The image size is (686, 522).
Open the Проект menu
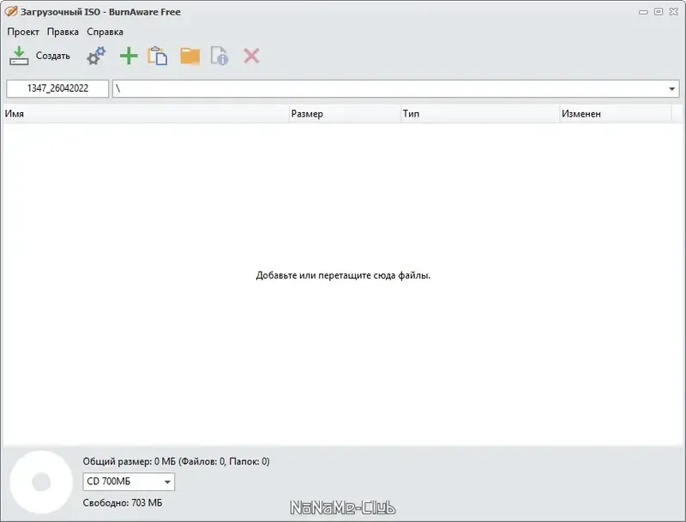pos(23,32)
